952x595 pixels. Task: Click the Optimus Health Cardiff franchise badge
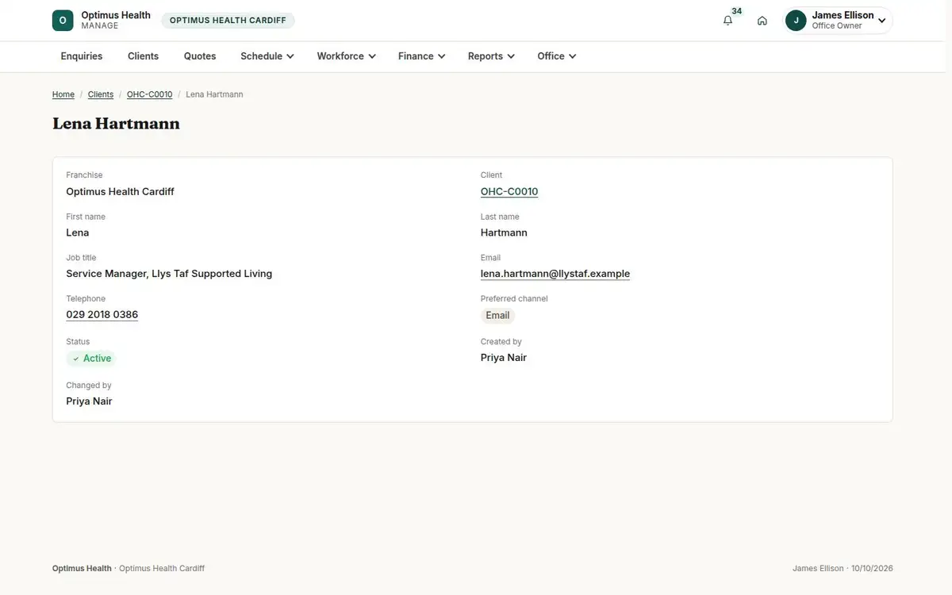tap(228, 21)
